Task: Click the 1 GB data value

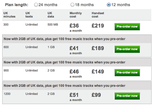Action: (x=51, y=47)
